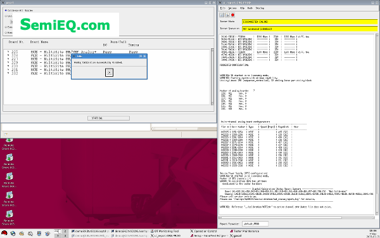Click horizontal scrollbar below gcal window
Screen dimensions: 380x238
184,129
